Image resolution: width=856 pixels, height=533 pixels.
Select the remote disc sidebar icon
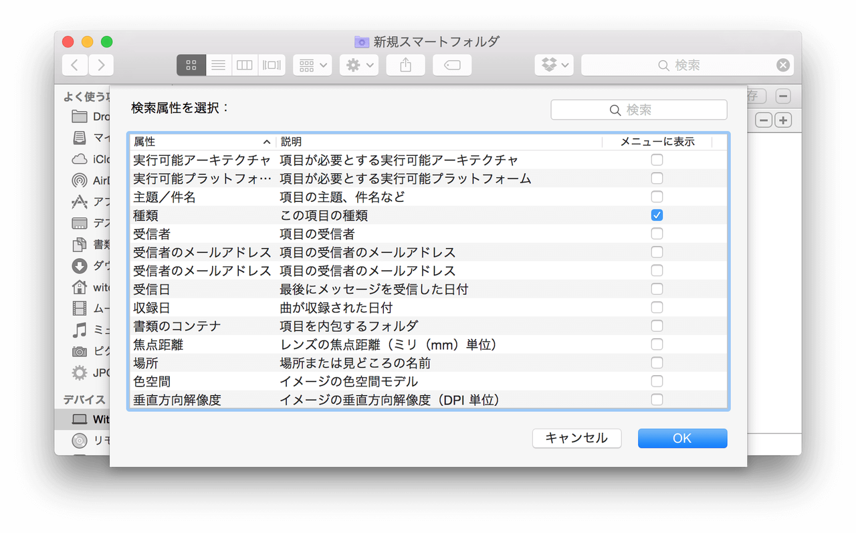pos(80,440)
